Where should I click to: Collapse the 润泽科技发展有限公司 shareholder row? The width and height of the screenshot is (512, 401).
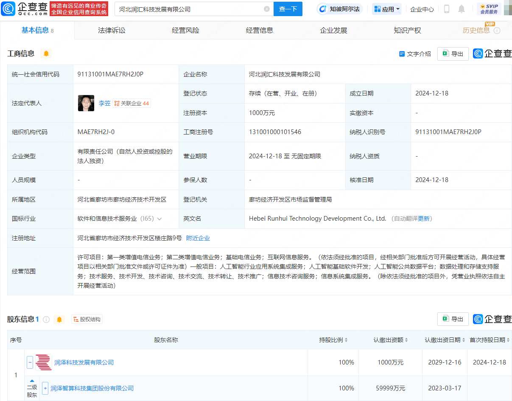(30, 362)
